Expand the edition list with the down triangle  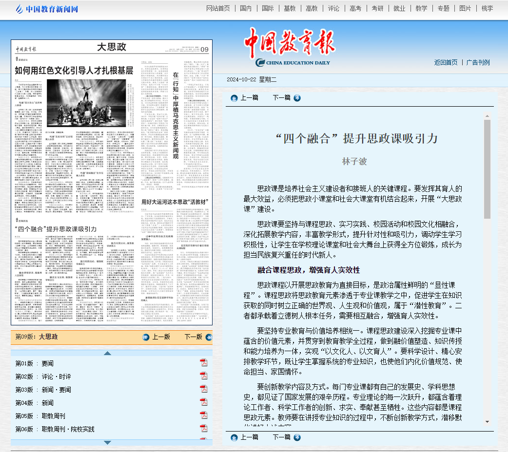(x=108, y=443)
